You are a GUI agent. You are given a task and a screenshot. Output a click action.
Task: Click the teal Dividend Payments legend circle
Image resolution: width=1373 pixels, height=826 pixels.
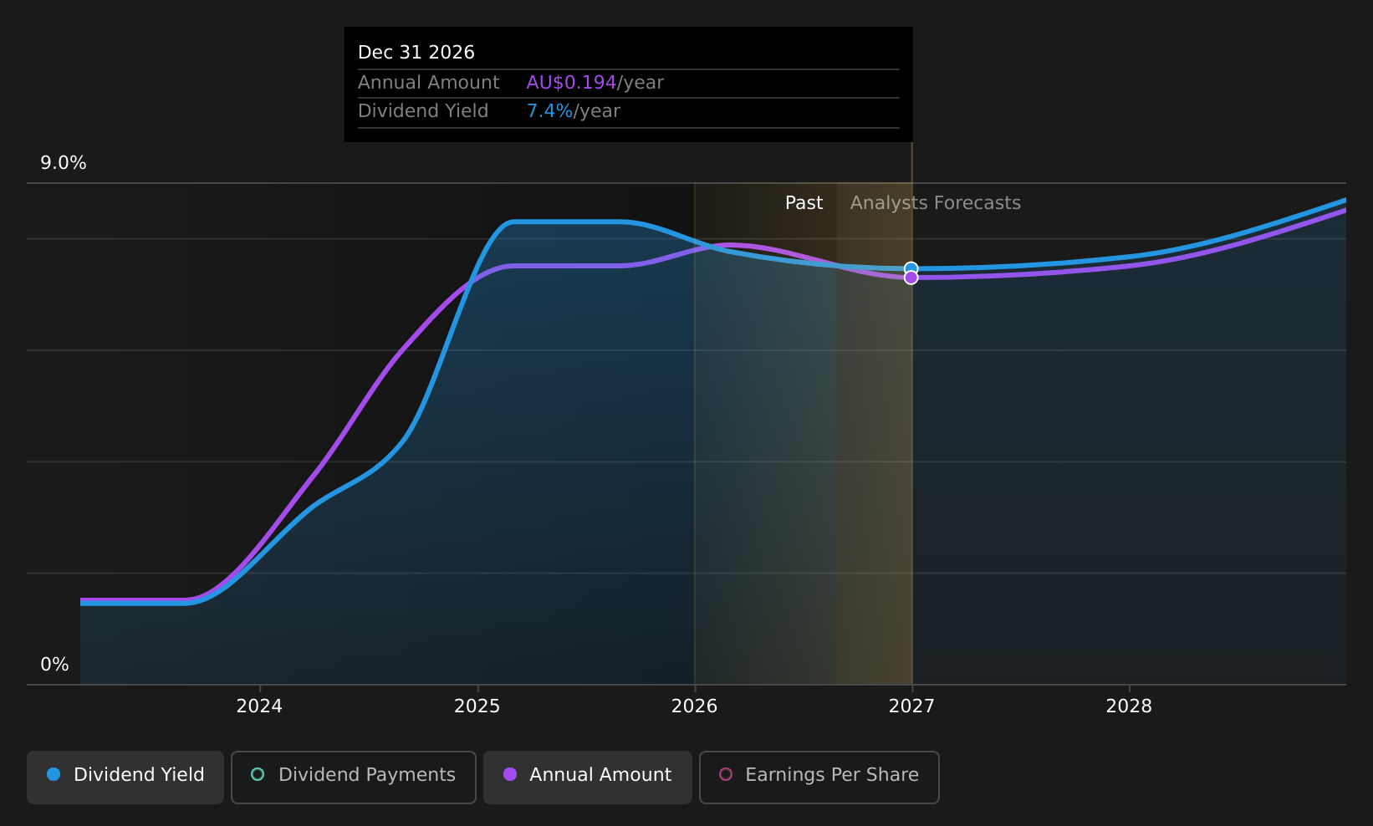(258, 774)
